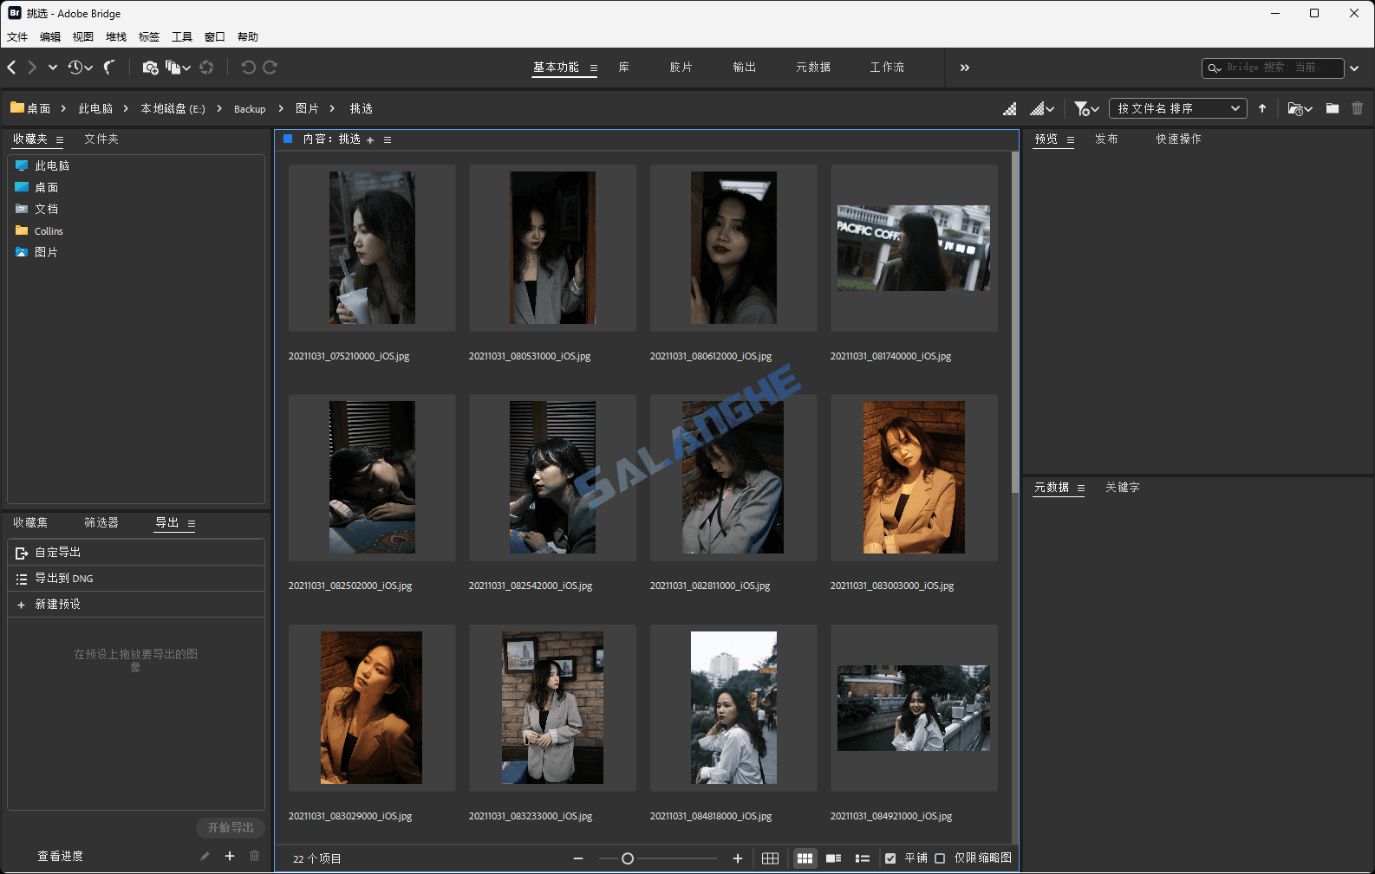Viewport: 1375px width, 874px height.
Task: Click 新建预设 button
Action: 136,605
